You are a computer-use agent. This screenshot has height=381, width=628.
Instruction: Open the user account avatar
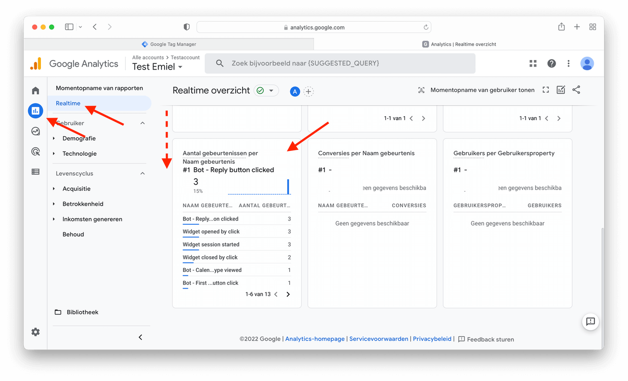[587, 63]
